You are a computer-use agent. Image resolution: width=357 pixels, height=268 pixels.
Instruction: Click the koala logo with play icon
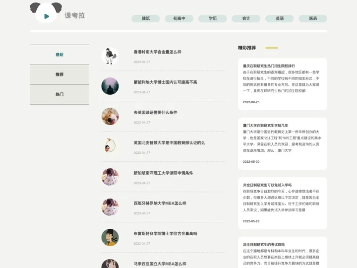click(46, 13)
